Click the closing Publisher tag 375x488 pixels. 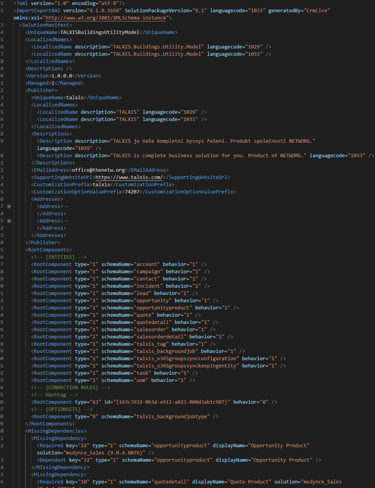[43, 243]
